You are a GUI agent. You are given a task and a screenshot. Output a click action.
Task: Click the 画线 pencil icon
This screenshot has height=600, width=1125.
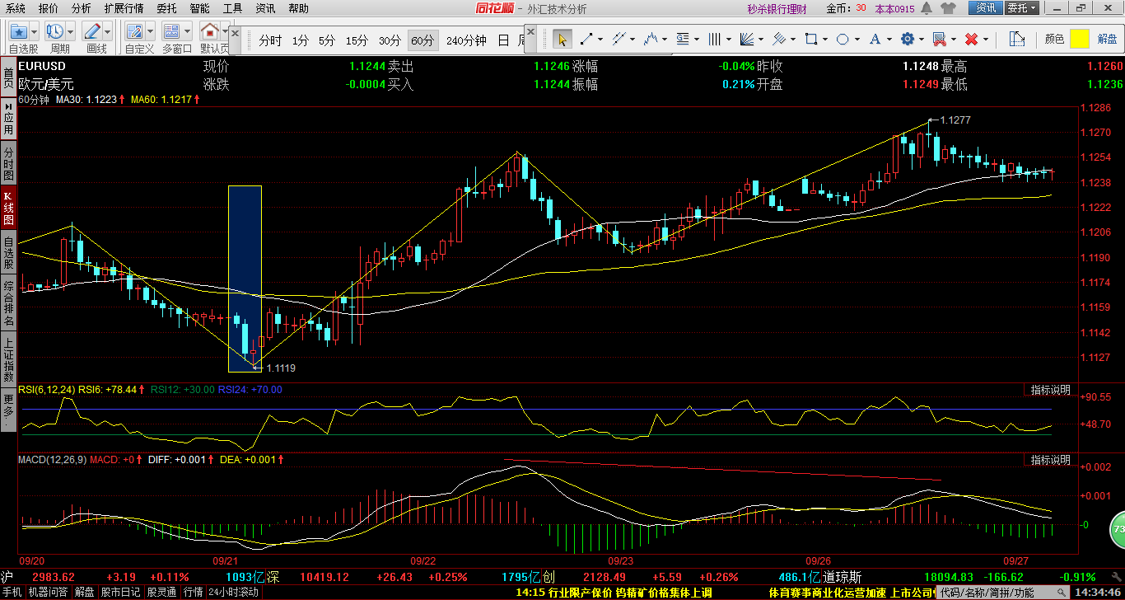click(92, 32)
